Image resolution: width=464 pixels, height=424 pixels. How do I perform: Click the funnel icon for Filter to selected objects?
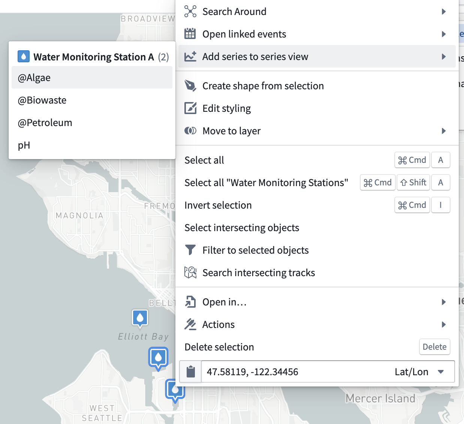click(x=191, y=250)
